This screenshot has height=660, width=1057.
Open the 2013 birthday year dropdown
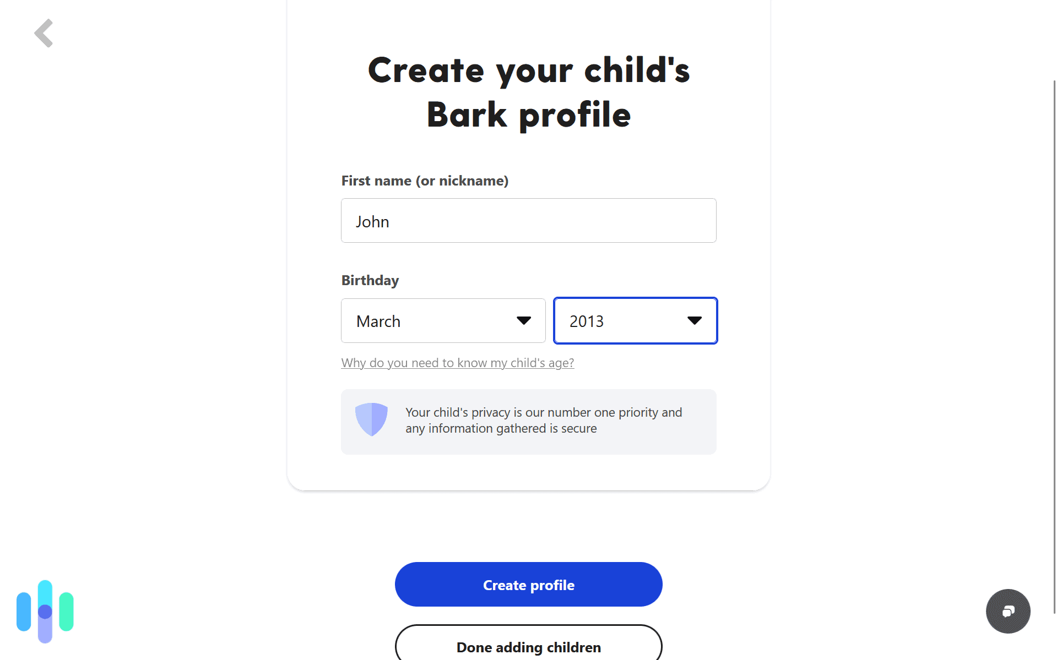point(635,320)
